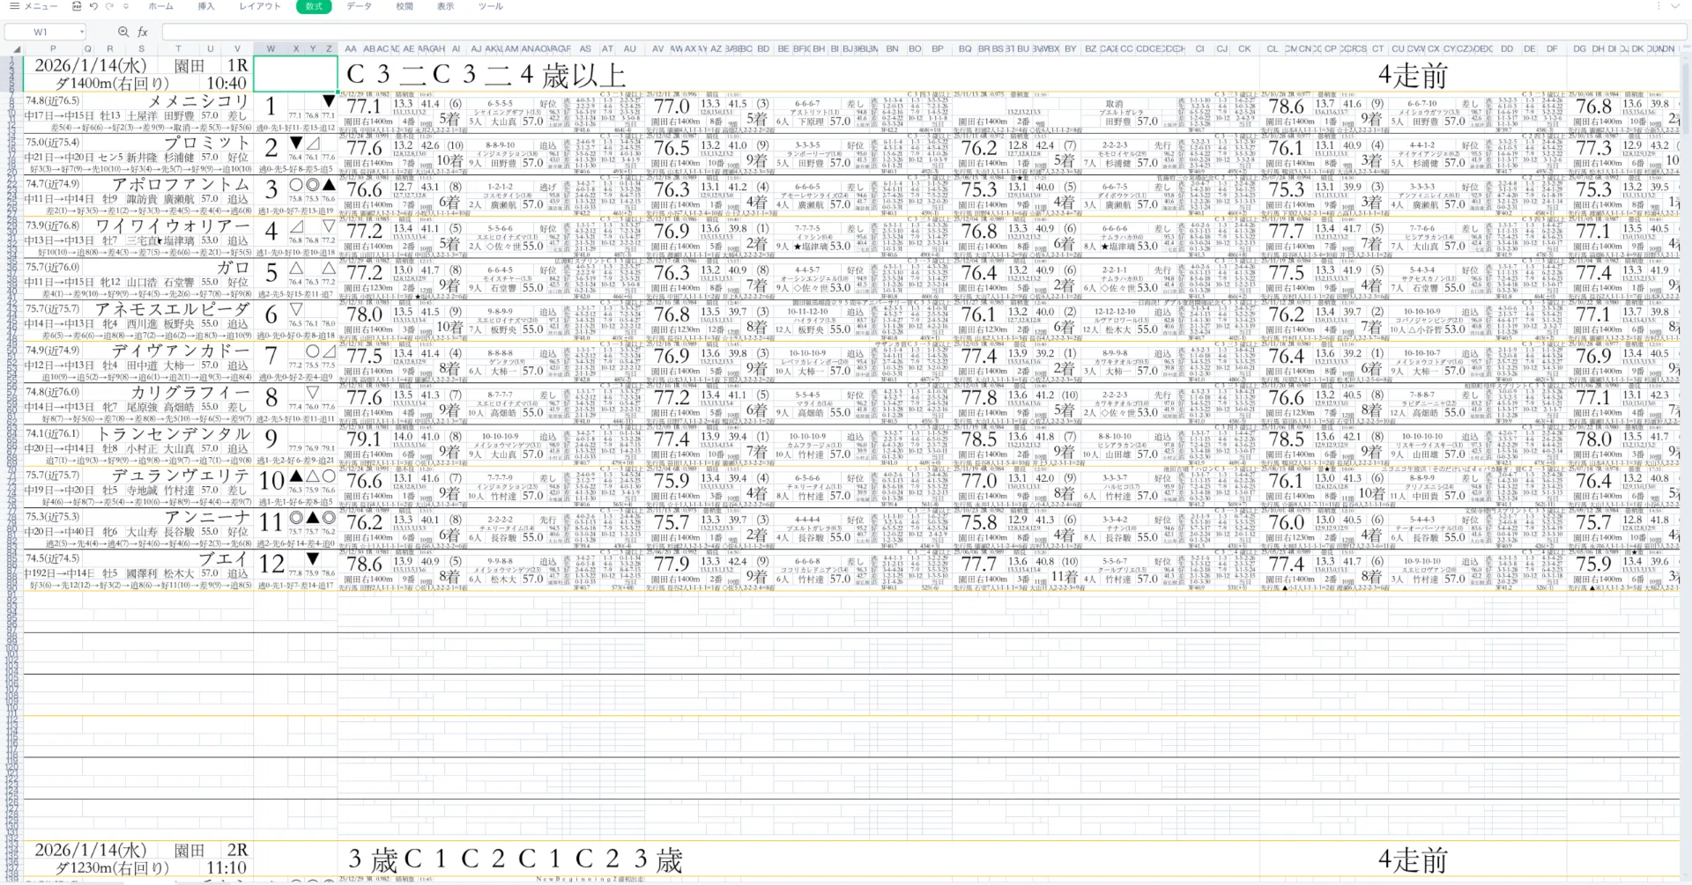This screenshot has height=885, width=1692.
Task: Select column header CK
Action: point(1244,49)
